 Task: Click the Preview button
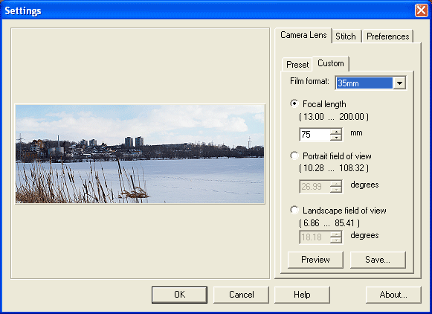315,260
